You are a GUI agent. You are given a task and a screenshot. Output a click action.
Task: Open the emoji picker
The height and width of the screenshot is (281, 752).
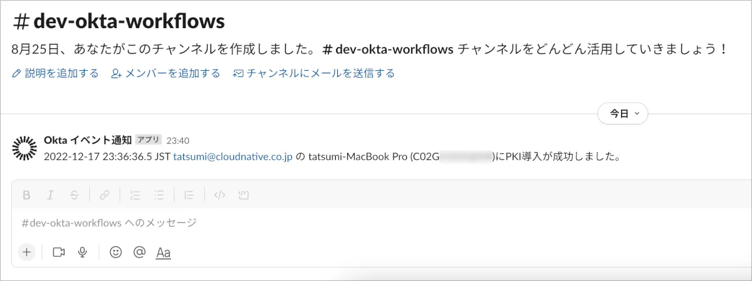pos(115,252)
